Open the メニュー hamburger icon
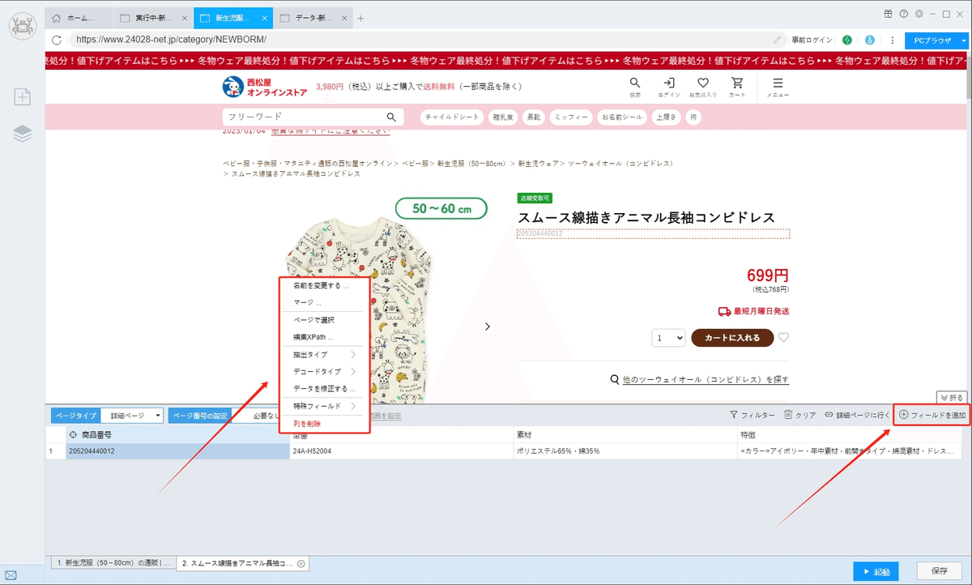 [x=777, y=84]
